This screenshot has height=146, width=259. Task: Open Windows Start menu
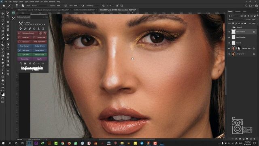click(3, 143)
